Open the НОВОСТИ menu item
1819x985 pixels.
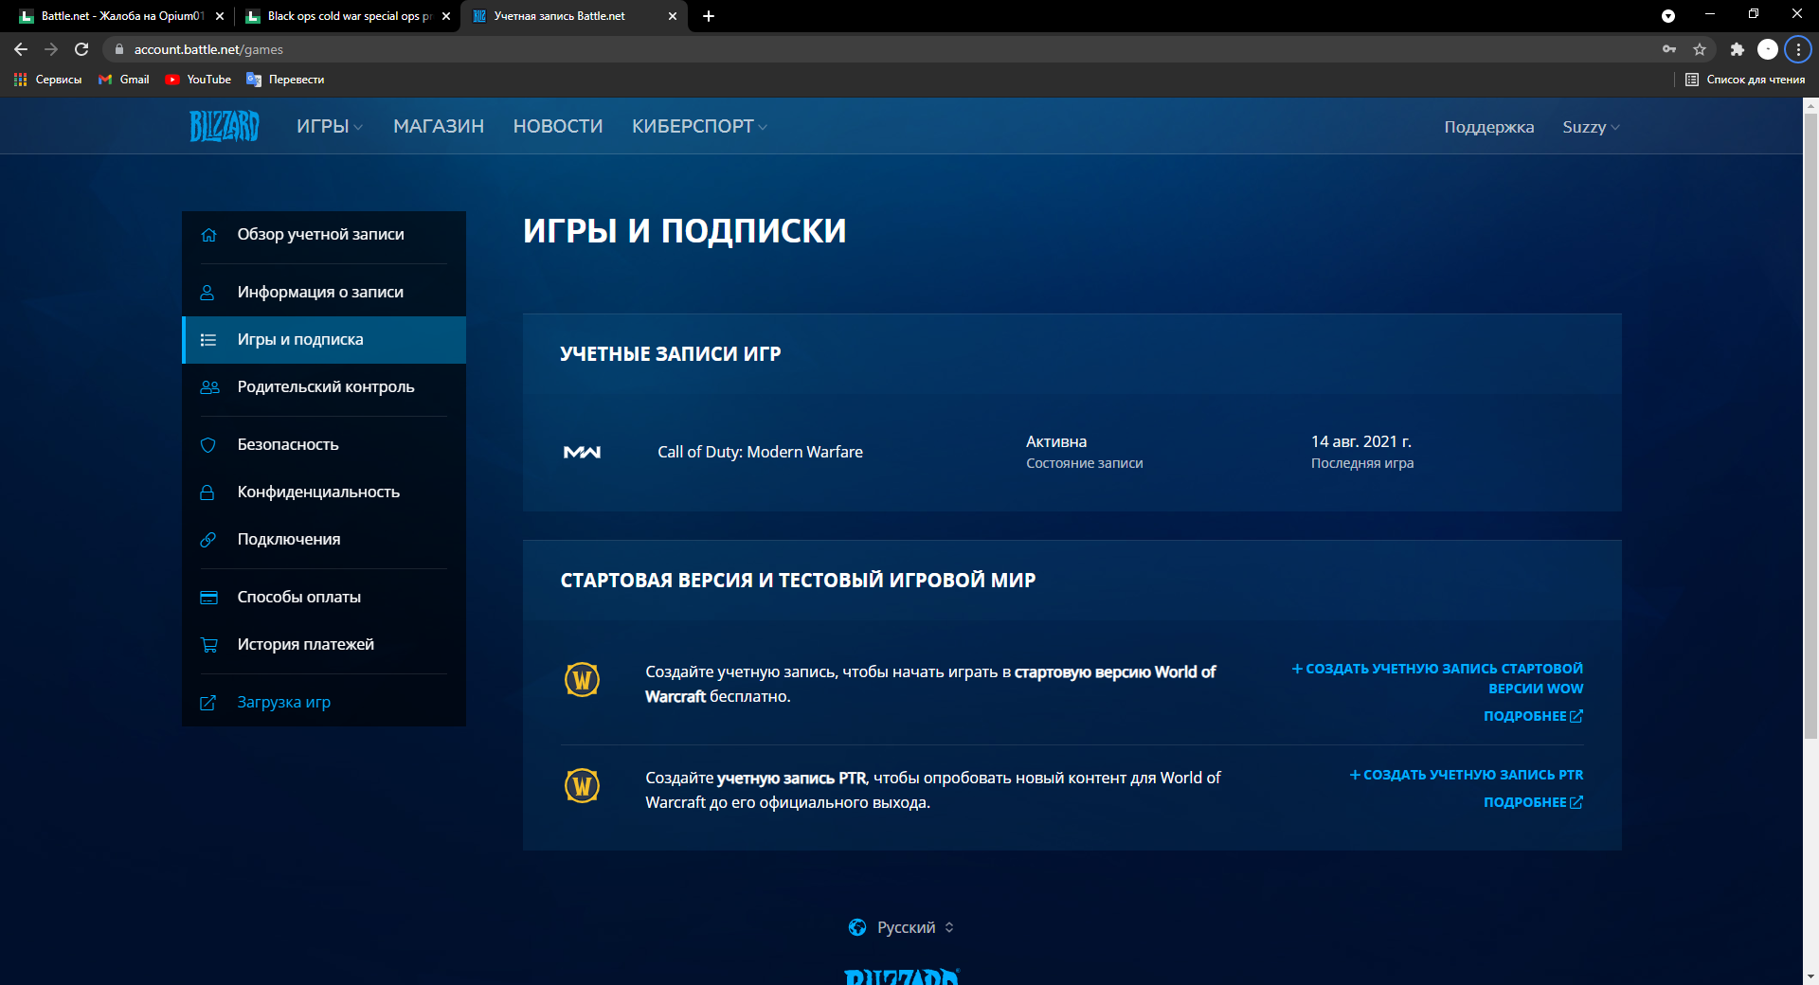point(558,126)
